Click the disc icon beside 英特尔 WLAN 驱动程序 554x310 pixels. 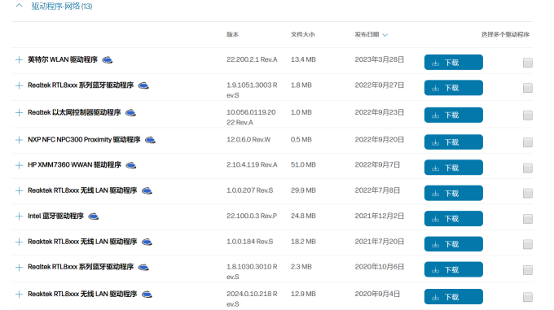click(x=107, y=60)
